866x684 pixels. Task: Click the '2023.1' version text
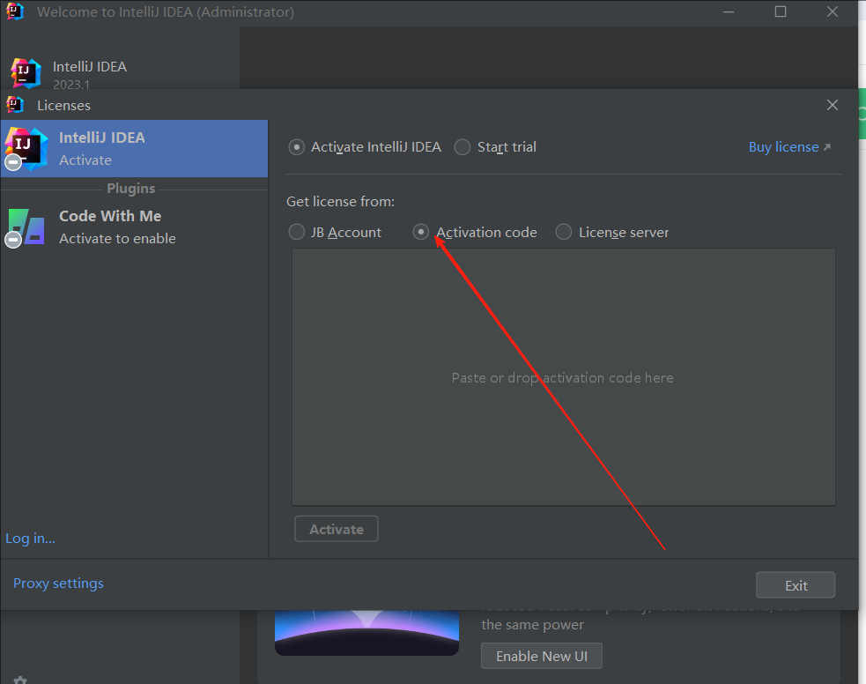(71, 84)
